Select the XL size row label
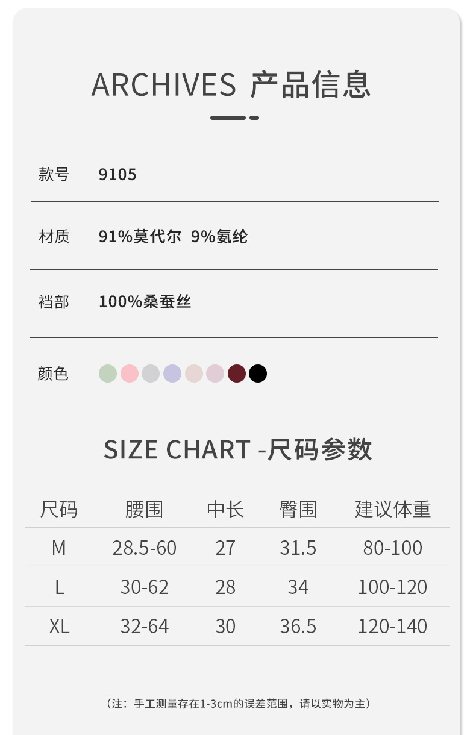Viewport: 476px width, 735px height. click(59, 626)
